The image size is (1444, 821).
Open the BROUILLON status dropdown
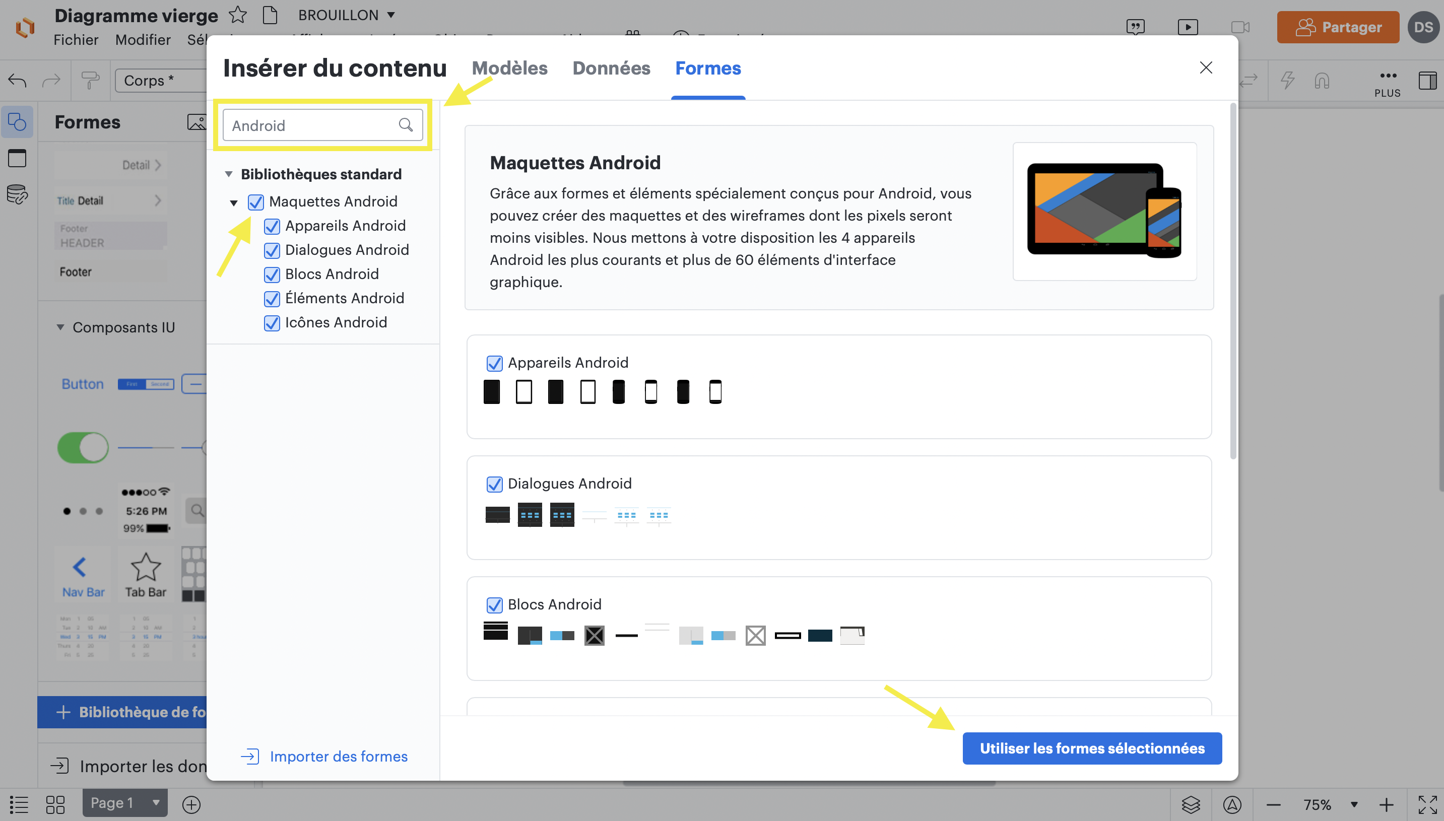346,15
